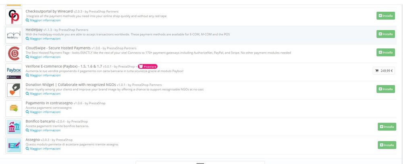This screenshot has width=403, height=164.
Task: Open Maggiori informazioni for Assegno
Action: (x=43, y=149)
